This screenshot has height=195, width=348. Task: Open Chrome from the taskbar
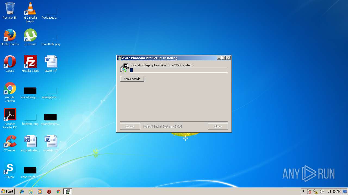tap(58, 191)
